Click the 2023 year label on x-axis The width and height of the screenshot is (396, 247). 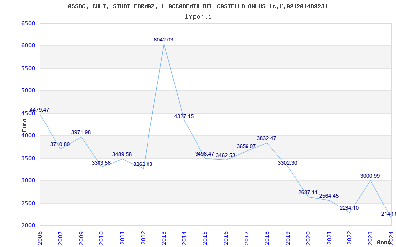[370, 238]
